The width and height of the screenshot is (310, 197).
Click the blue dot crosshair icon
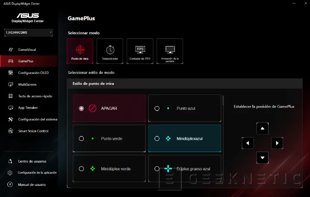pyautogui.click(x=168, y=108)
